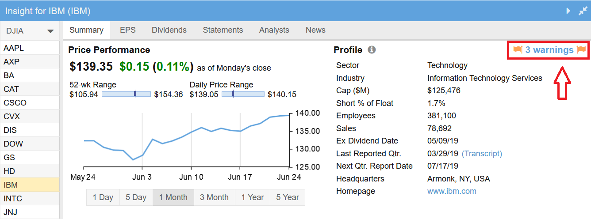
Task: Click the collapse arrows icon in the header
Action: pos(583,11)
